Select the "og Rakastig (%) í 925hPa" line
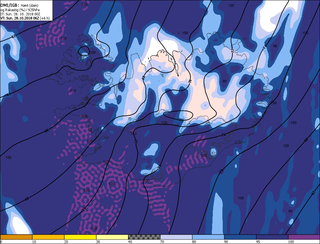Image resolution: width=320 pixels, height=244 pixels. [x=20, y=10]
